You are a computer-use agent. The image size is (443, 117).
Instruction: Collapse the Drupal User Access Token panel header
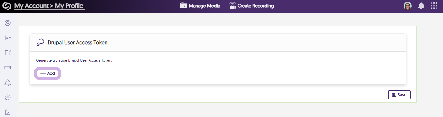point(218,43)
